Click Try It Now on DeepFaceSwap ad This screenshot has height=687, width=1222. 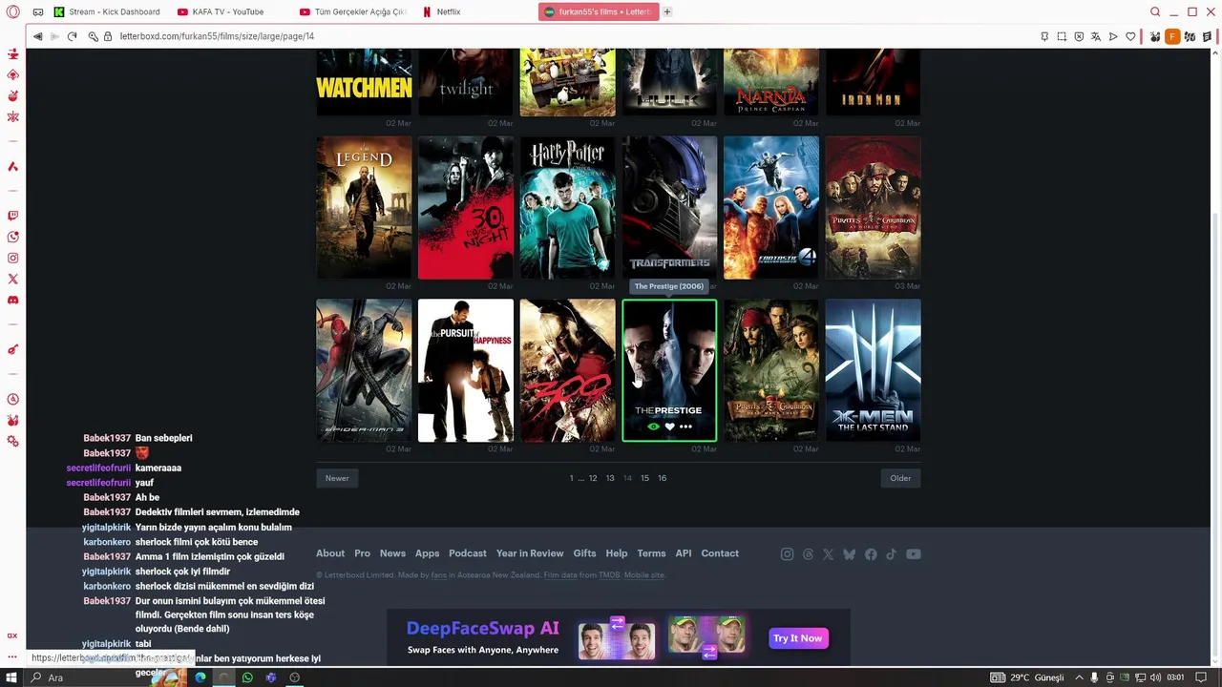[798, 638]
